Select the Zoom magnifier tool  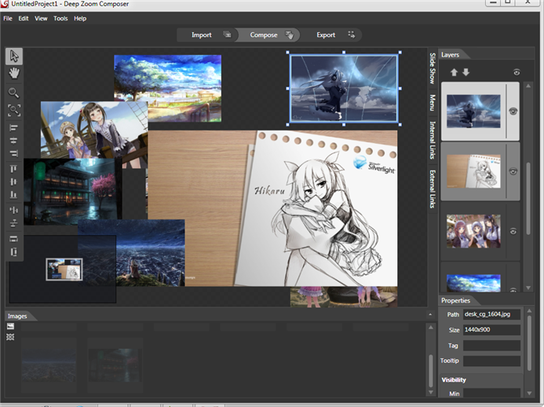point(14,93)
